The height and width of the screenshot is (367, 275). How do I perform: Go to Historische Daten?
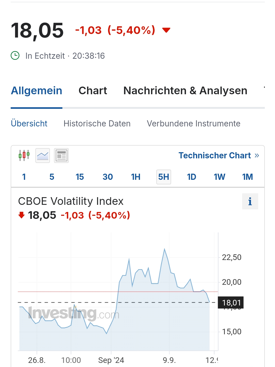coord(97,124)
